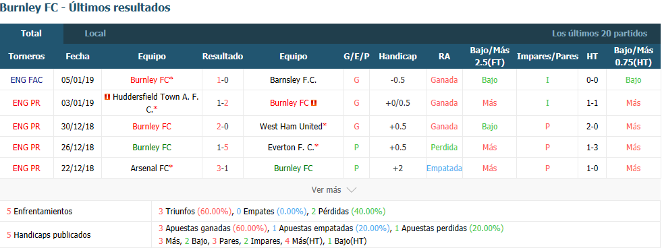Viewport: 662px width, 248px height.
Task: Click the Handicap column header
Action: click(397, 57)
